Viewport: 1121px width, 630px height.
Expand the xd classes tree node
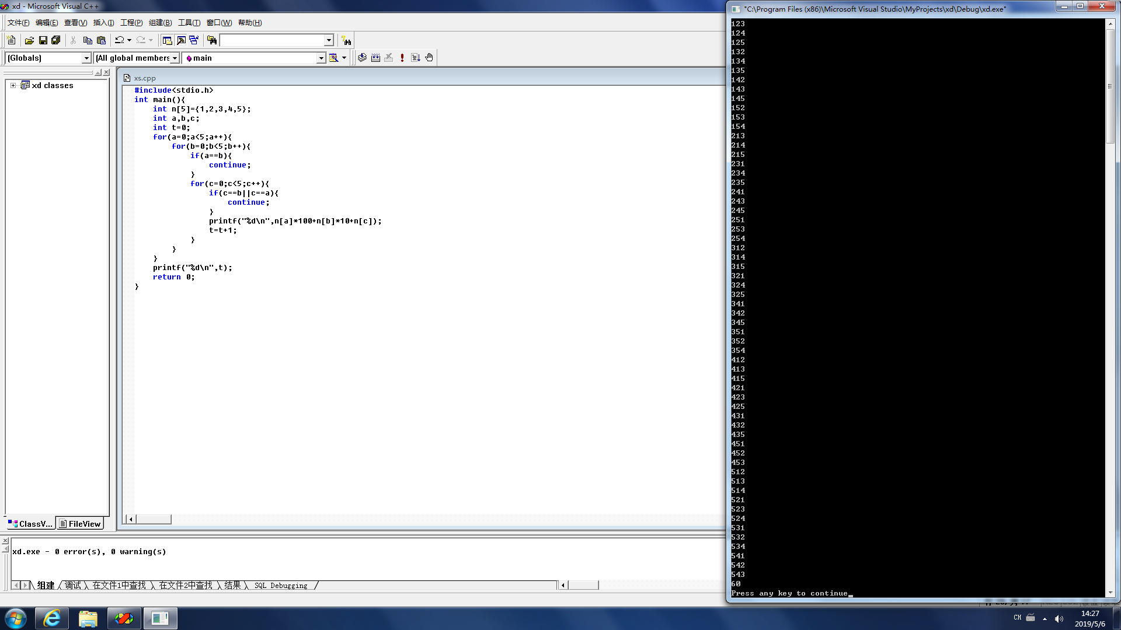pyautogui.click(x=13, y=85)
